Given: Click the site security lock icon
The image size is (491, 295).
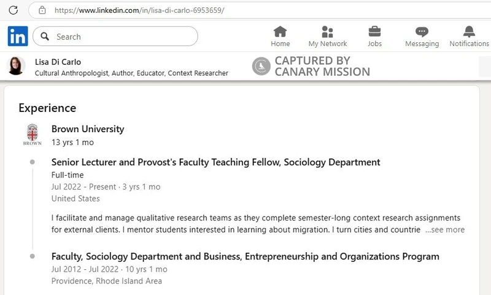Looking at the screenshot, I should [42, 10].
